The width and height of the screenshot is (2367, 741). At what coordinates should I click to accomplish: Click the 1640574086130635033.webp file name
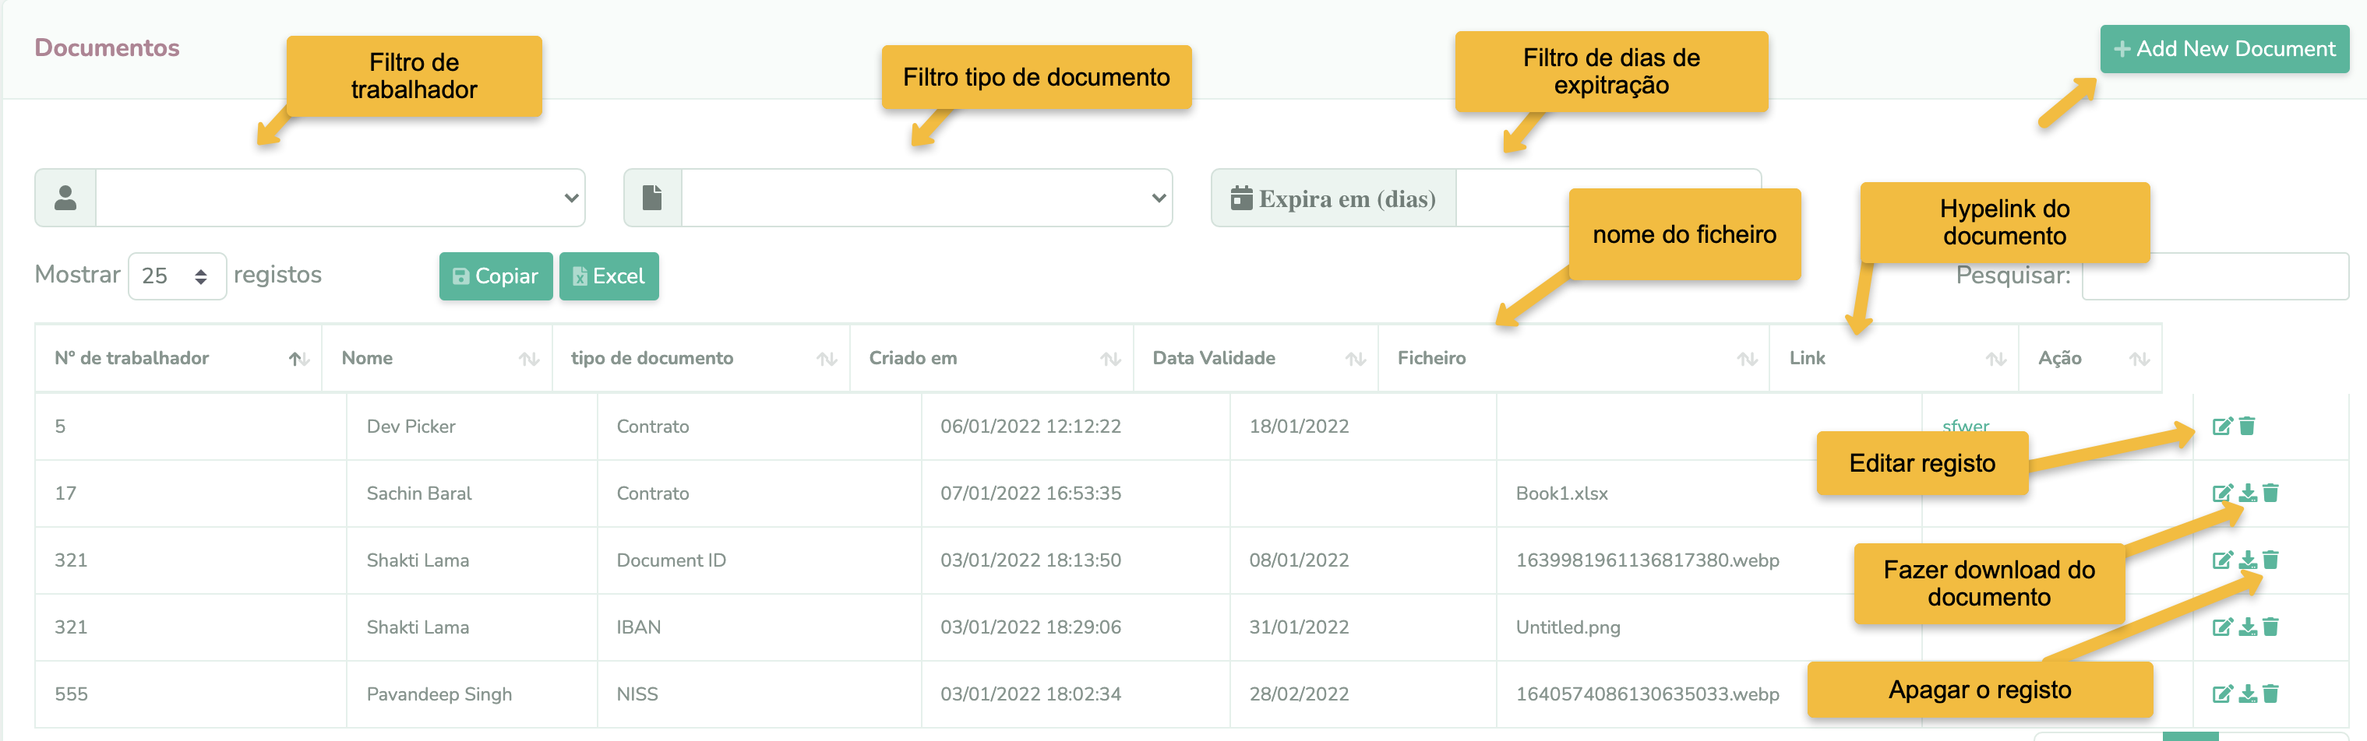coord(1648,694)
